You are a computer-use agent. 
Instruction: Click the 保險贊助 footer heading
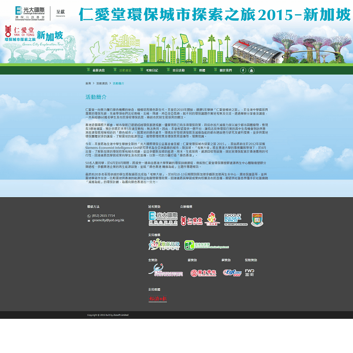[x=251, y=260]
